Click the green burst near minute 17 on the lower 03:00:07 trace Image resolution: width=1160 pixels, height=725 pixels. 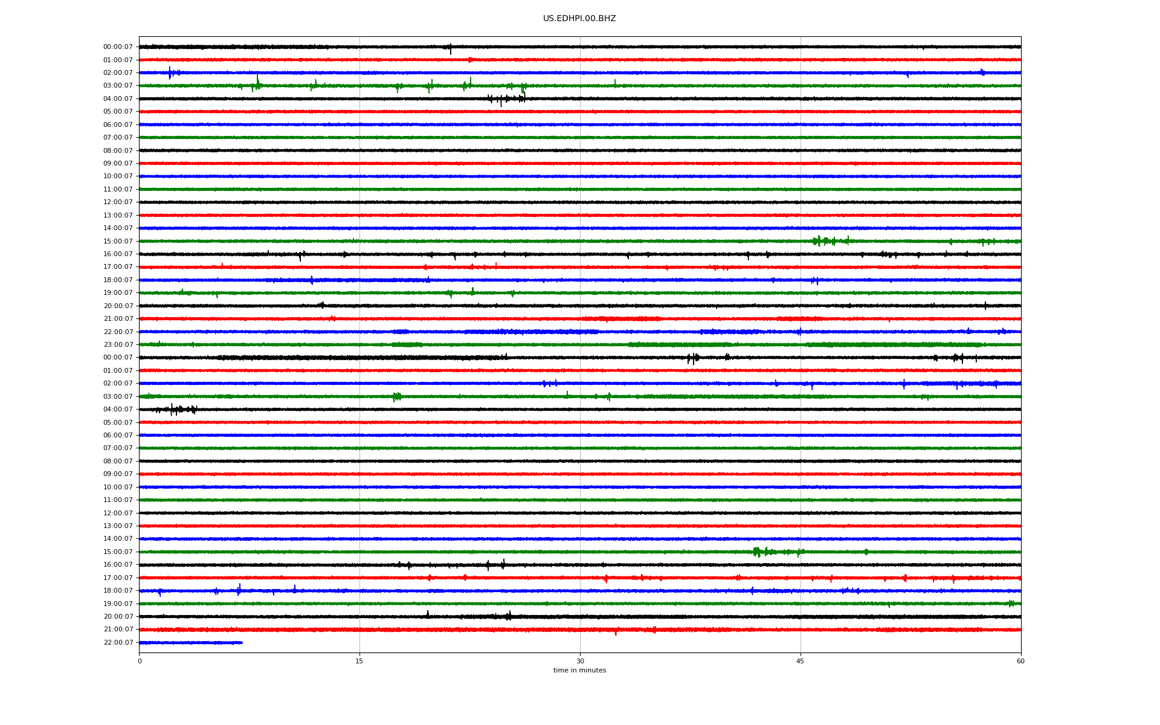(396, 396)
